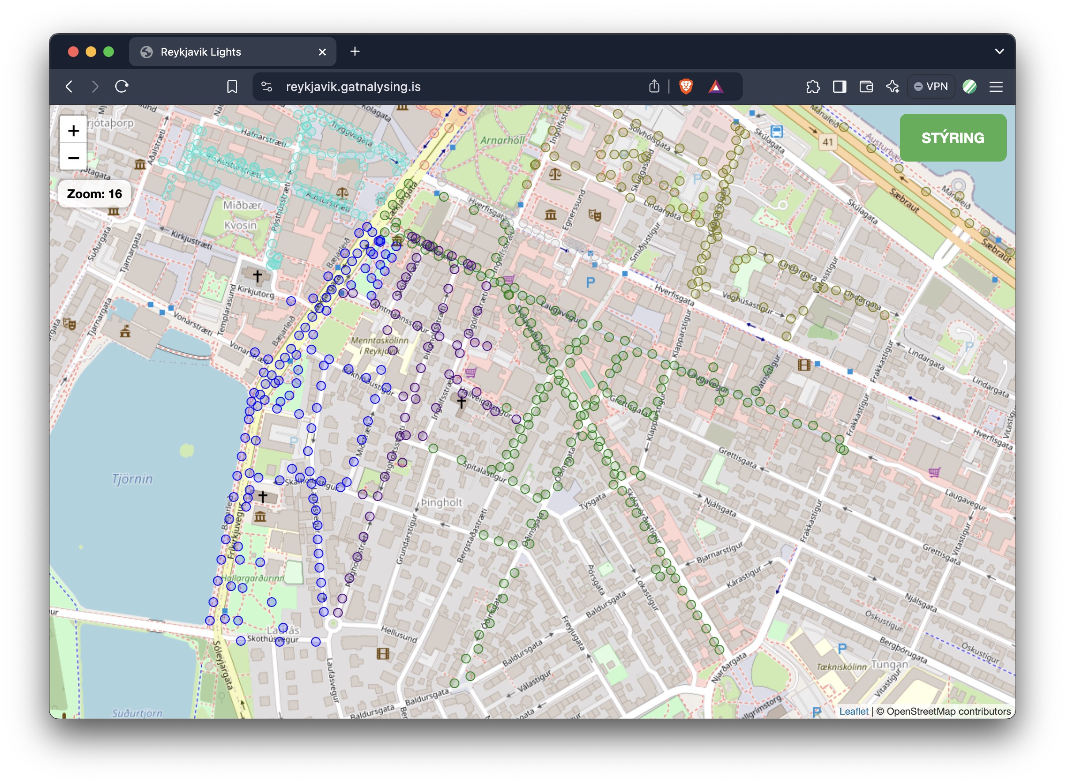
Task: Click the share page icon
Action: pos(654,87)
